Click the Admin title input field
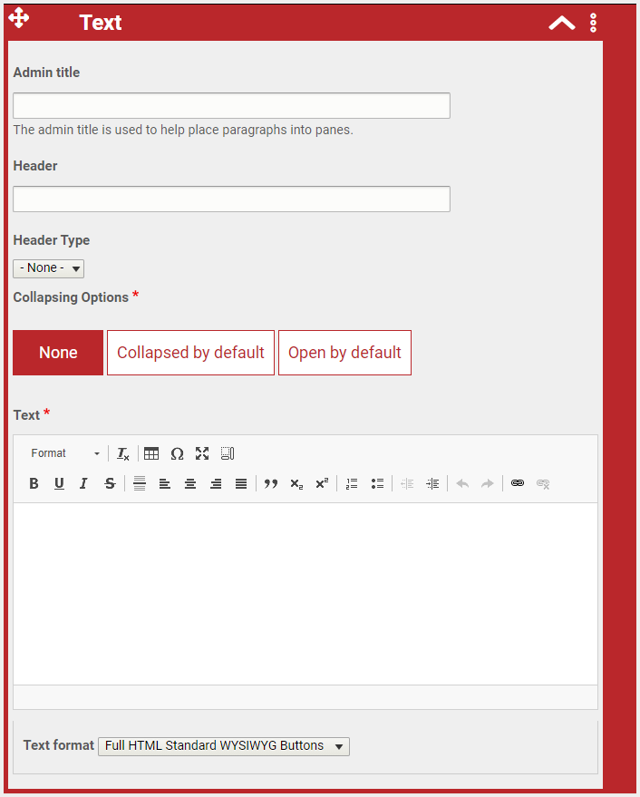The image size is (640, 797). click(231, 106)
